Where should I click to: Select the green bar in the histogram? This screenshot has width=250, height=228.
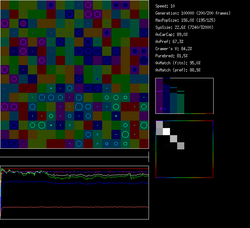click(181, 102)
